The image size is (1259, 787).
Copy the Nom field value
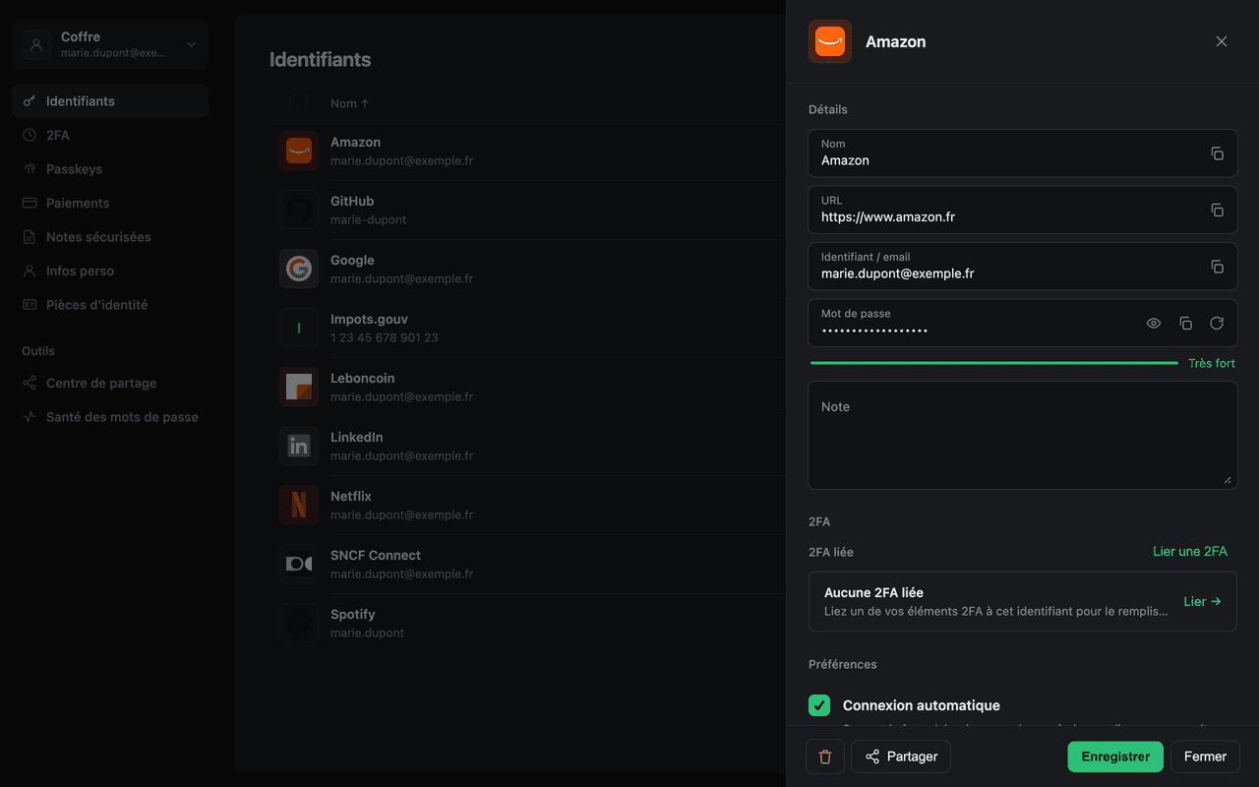(1217, 153)
